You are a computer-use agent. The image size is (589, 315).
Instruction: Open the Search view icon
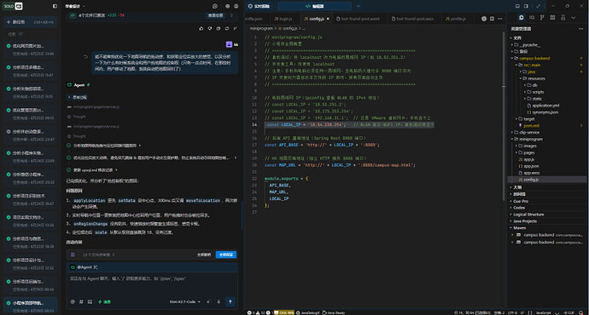click(x=532, y=18)
